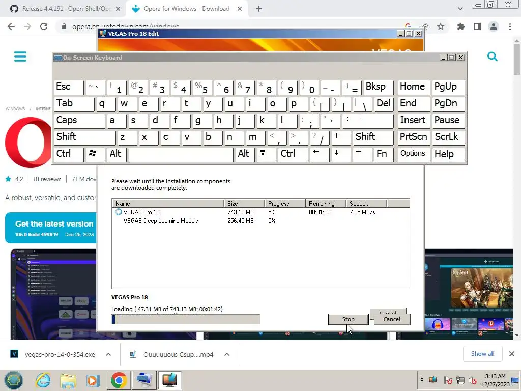Open Chrome tab search chevron

[x=460, y=9]
